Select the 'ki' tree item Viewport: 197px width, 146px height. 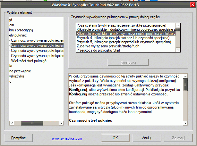click(x=11, y=66)
